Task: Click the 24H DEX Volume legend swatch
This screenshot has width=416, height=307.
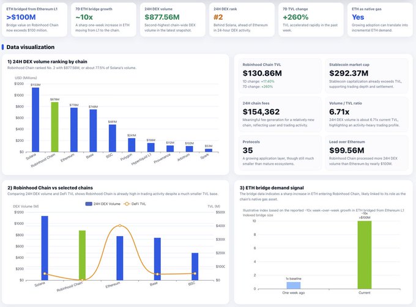Action: [89, 204]
